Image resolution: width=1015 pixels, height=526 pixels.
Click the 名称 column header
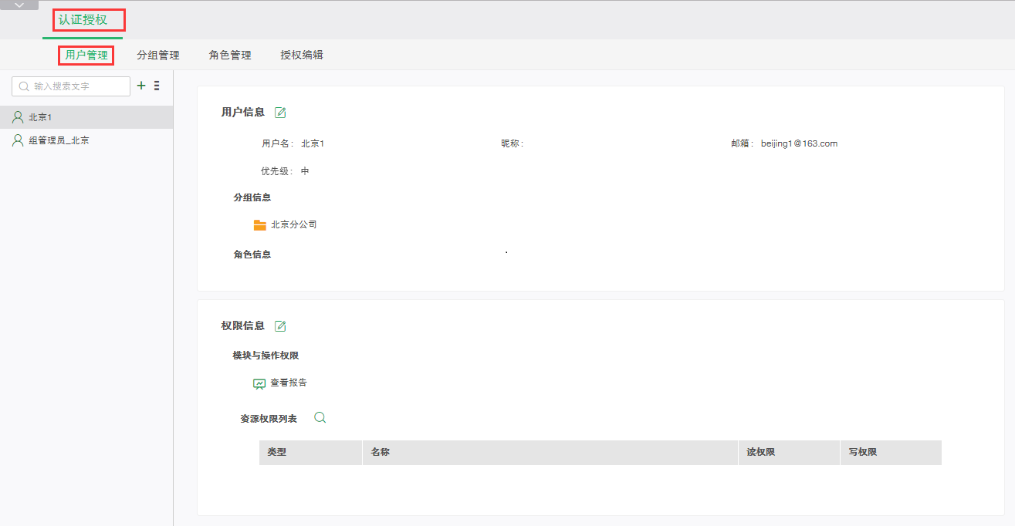pos(380,453)
